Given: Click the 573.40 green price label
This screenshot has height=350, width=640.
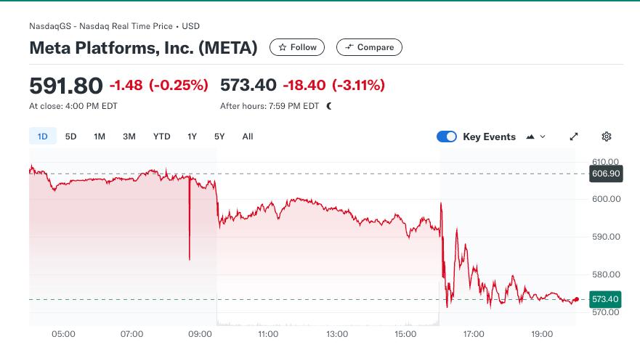Looking at the screenshot, I should (605, 299).
